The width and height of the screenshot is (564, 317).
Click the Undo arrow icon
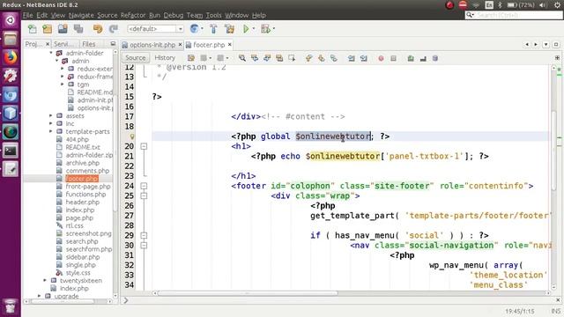tap(98, 29)
